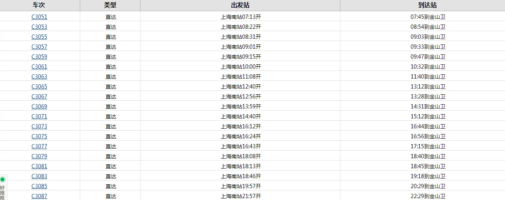Open train C3079 link
Image resolution: width=505 pixels, height=200 pixels.
(39, 156)
